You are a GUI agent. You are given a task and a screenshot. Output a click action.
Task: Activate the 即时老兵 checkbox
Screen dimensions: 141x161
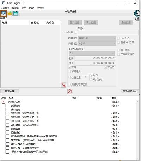[7, 125]
